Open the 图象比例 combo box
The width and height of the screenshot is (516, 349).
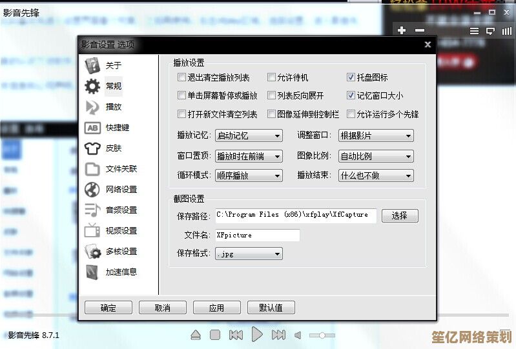[x=376, y=156]
